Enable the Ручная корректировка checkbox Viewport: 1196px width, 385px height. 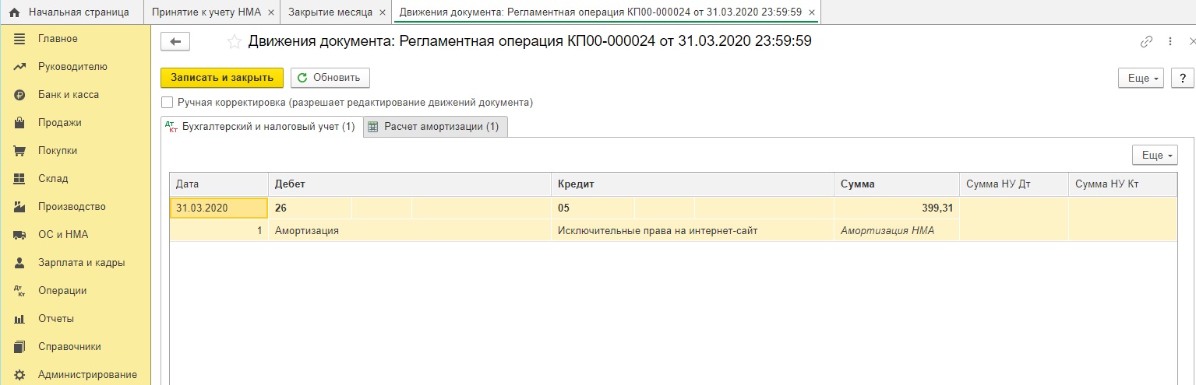coord(167,102)
